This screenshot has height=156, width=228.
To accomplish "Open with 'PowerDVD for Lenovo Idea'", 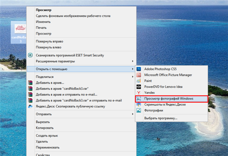I will point(163,87).
